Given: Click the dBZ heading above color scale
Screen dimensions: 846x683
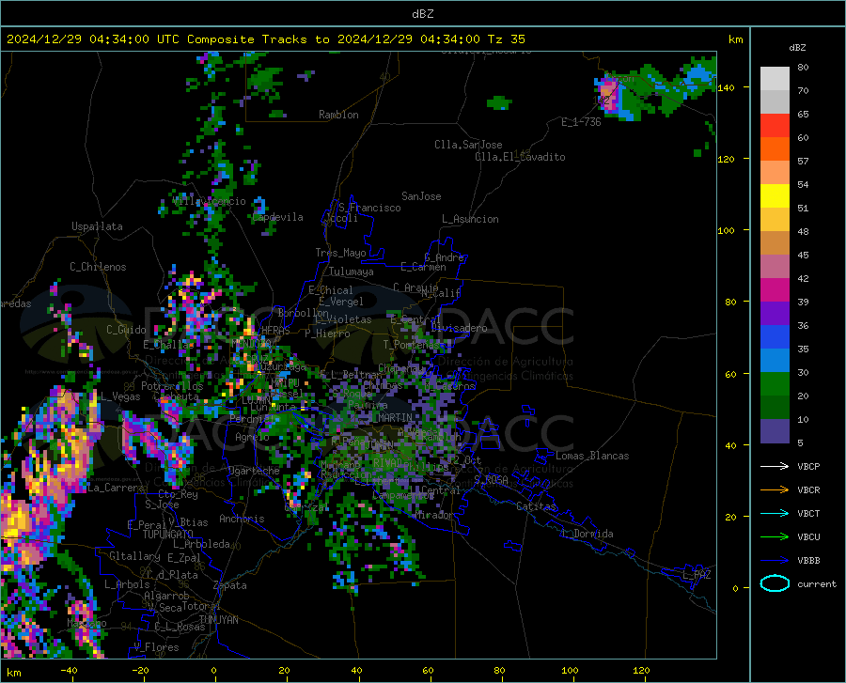Looking at the screenshot, I should point(797,47).
